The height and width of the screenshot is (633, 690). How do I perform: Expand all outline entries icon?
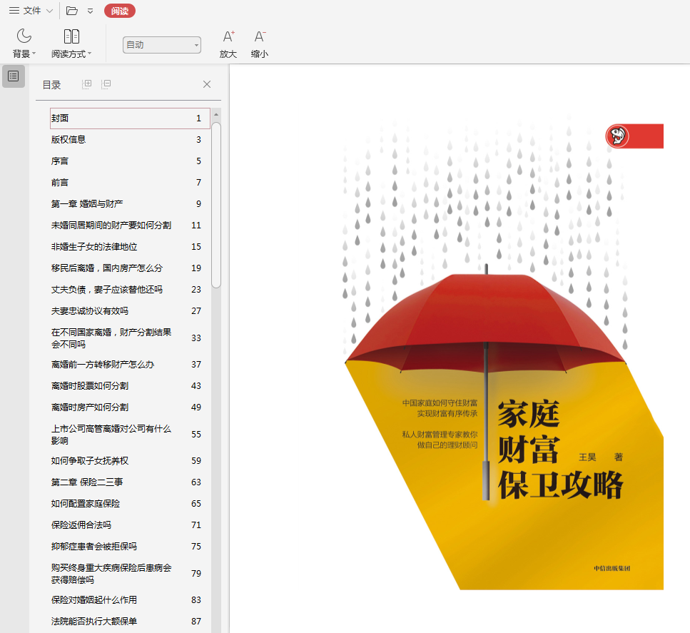pos(86,84)
